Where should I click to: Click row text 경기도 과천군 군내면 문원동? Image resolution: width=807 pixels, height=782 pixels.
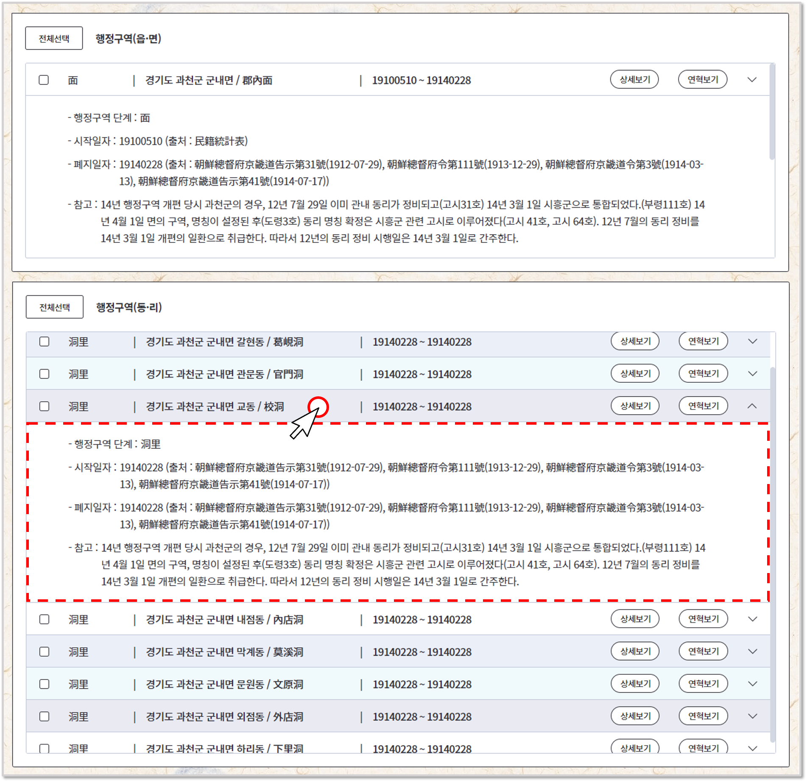(205, 685)
